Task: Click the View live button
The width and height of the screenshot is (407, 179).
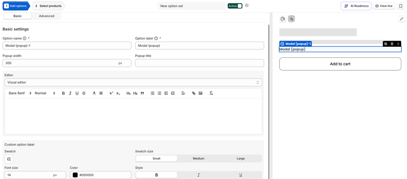Action: 384,6
